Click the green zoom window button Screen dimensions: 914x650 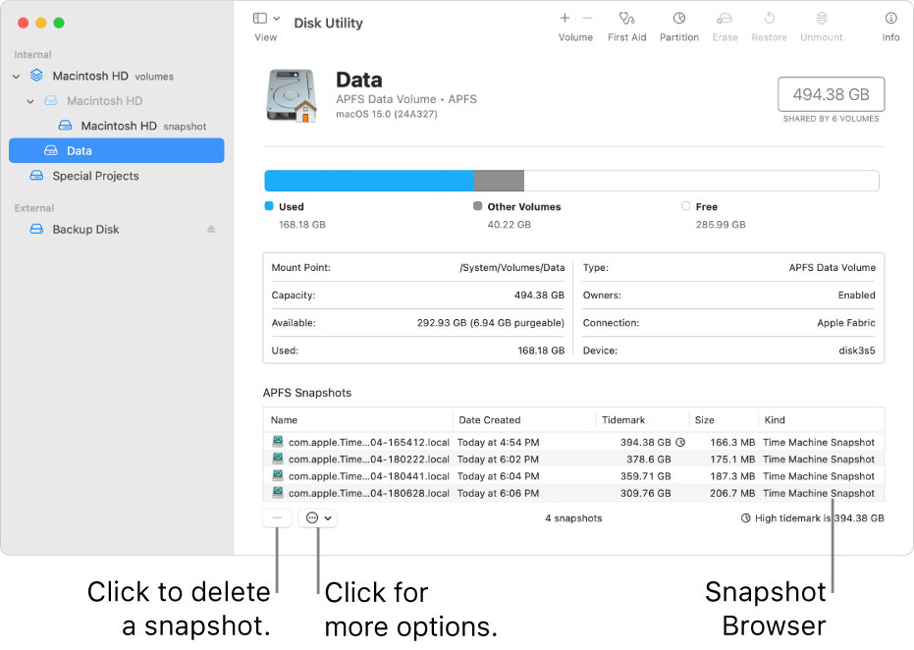click(59, 23)
